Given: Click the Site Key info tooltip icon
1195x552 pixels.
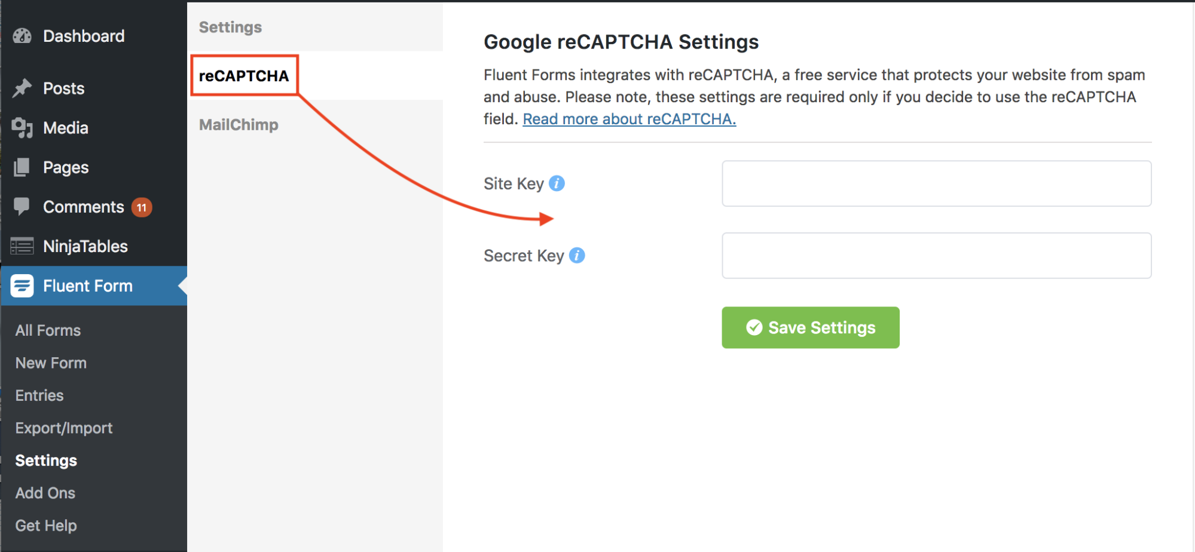Looking at the screenshot, I should 557,183.
